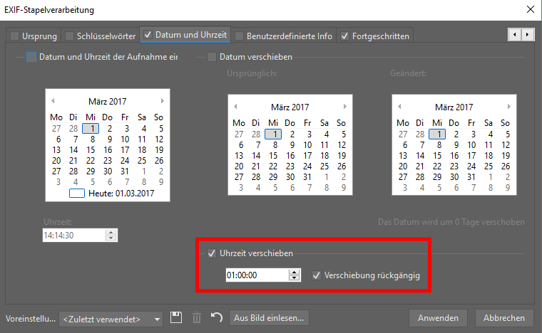Go to previous month in Ursprünglich calendar
This screenshot has height=333, width=542.
click(236, 106)
